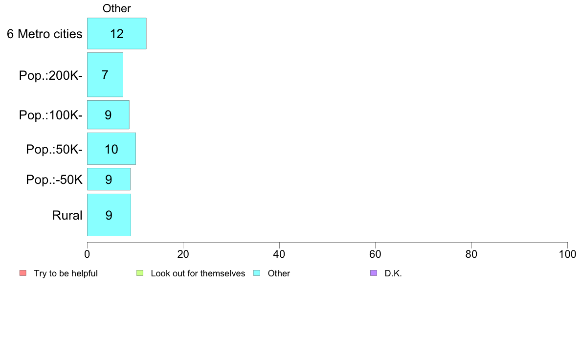Click the Pop.:50K- row label

54,149
